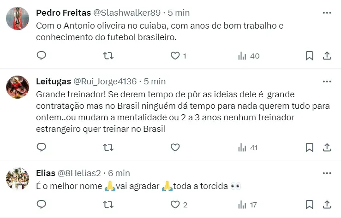Reply to the Leitugas tweet
This screenshot has height=218, width=341.
41,147
